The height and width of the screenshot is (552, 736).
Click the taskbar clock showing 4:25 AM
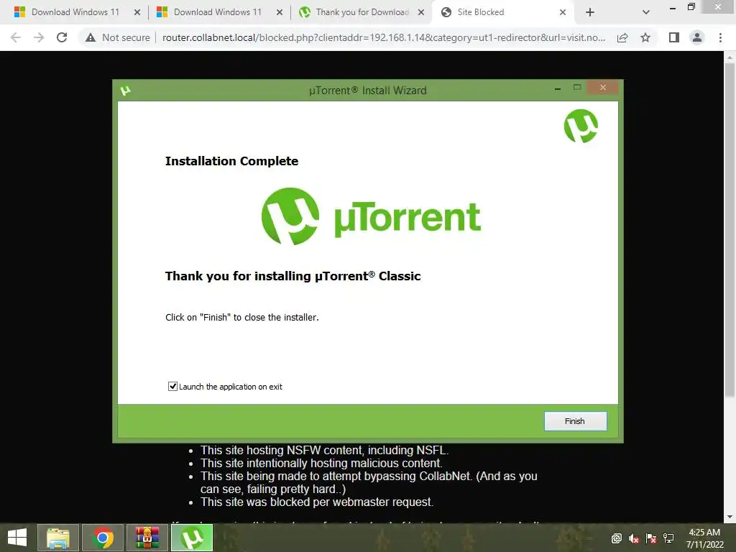click(704, 538)
